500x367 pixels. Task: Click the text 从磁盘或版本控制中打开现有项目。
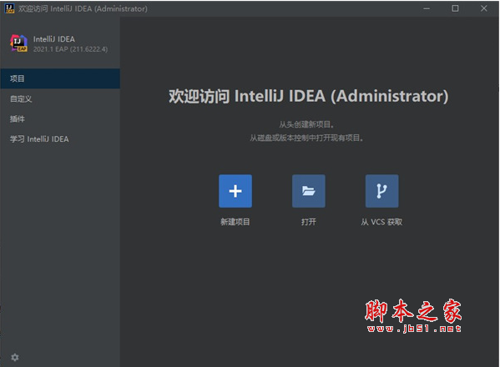[306, 138]
